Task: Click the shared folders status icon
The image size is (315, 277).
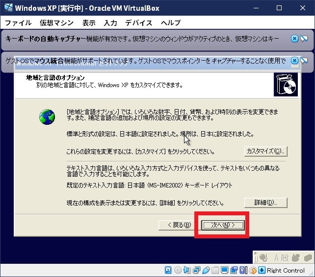Action: [x=215, y=270]
